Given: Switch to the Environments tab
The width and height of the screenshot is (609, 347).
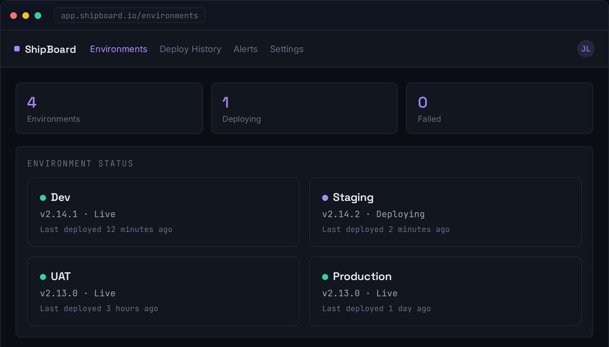Looking at the screenshot, I should [x=118, y=49].
